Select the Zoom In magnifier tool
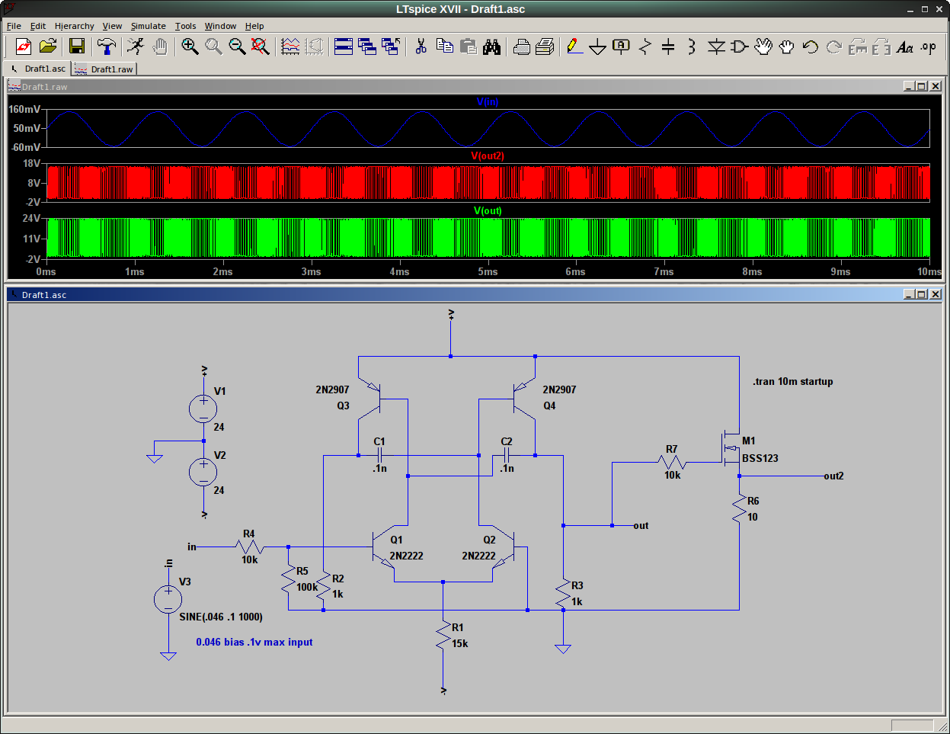 pyautogui.click(x=190, y=47)
